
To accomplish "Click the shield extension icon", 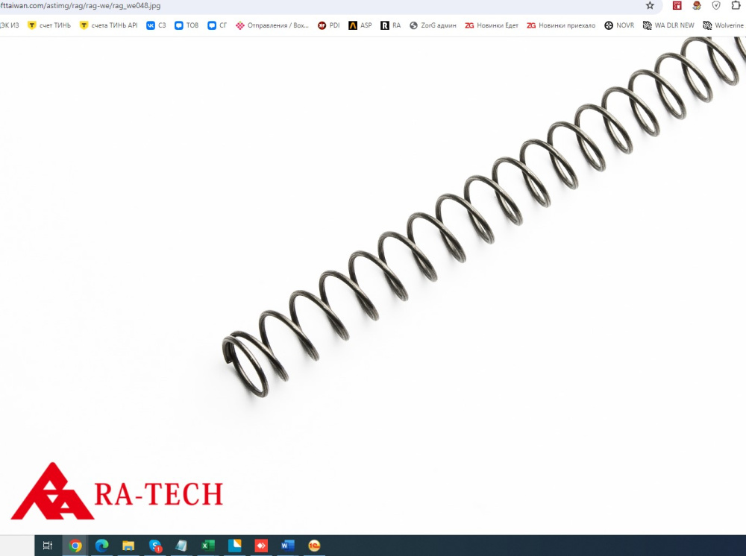I will pos(716,6).
